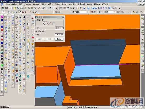Toggle the 保留形状 checkbox
The image size is (145, 109).
coord(36,32)
